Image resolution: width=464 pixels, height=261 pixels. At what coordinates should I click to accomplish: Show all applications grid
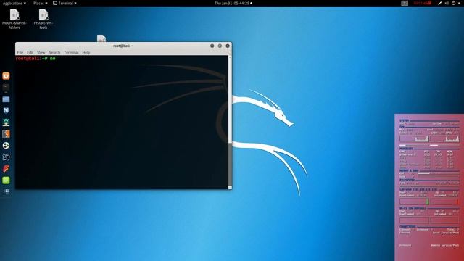point(6,192)
